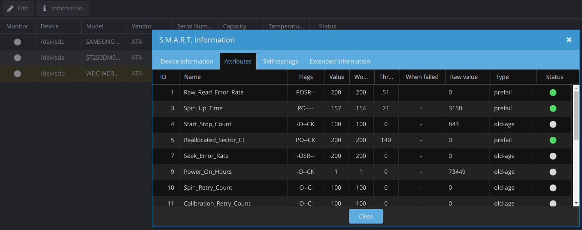This screenshot has width=582, height=230.
Task: Switch to the Device information tab
Action: (x=187, y=61)
